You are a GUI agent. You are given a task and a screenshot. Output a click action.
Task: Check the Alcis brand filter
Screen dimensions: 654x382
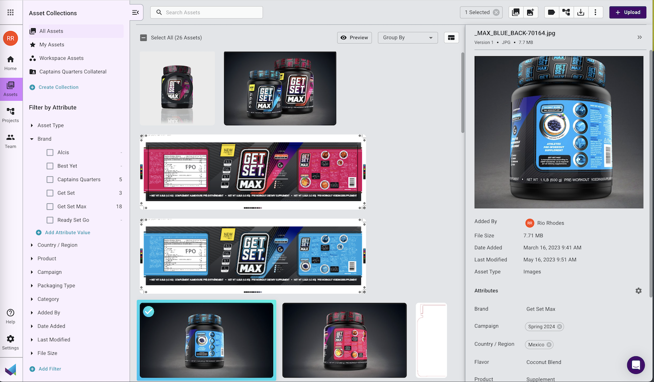tap(50, 152)
